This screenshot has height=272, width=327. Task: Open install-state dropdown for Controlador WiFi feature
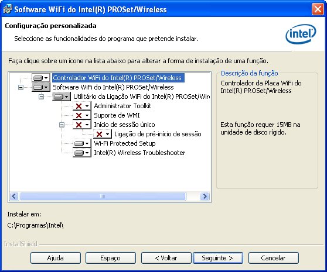(x=41, y=78)
